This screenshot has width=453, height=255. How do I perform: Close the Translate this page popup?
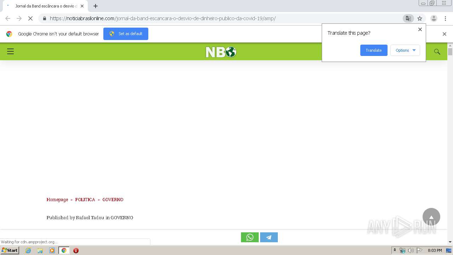pos(420,29)
